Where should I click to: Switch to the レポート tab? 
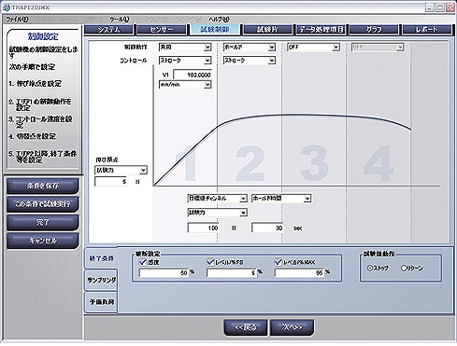(427, 30)
